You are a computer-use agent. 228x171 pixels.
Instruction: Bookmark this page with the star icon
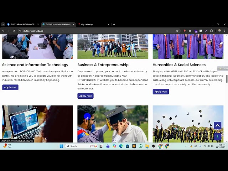coord(177,31)
